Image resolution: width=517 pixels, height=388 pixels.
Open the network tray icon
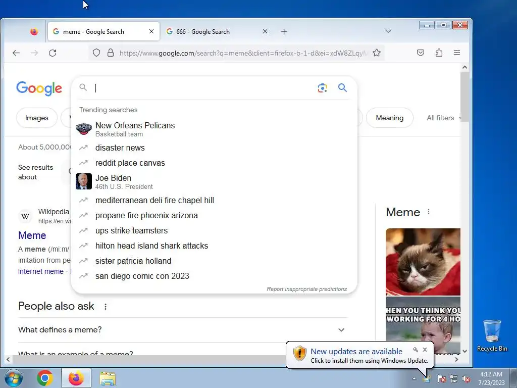coord(454,379)
